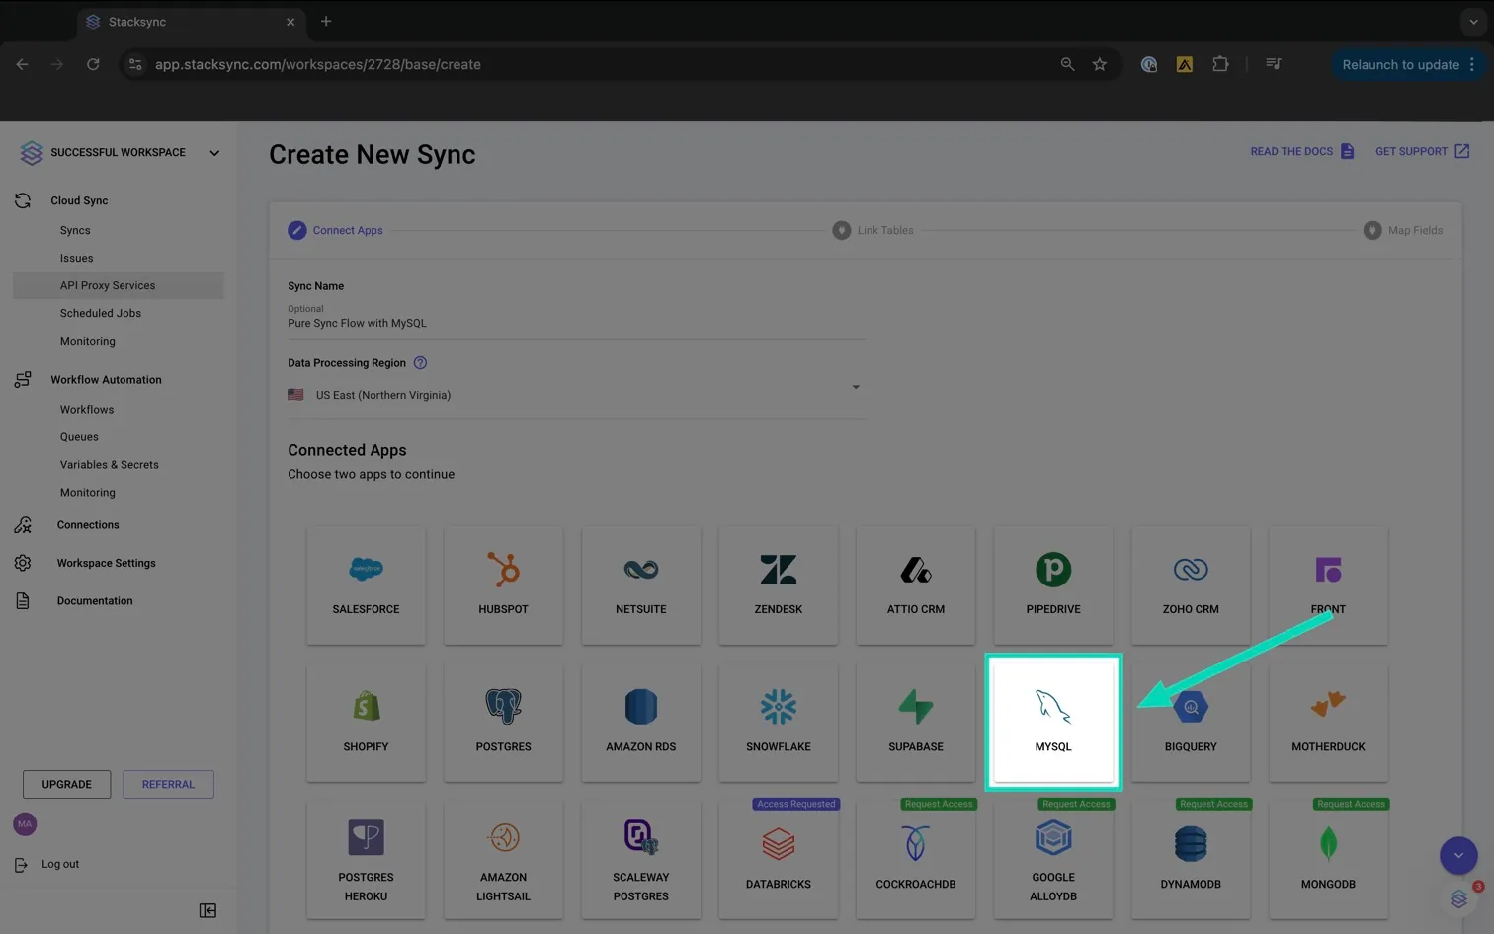
Task: Edit the Sync Name field
Action: click(576, 323)
